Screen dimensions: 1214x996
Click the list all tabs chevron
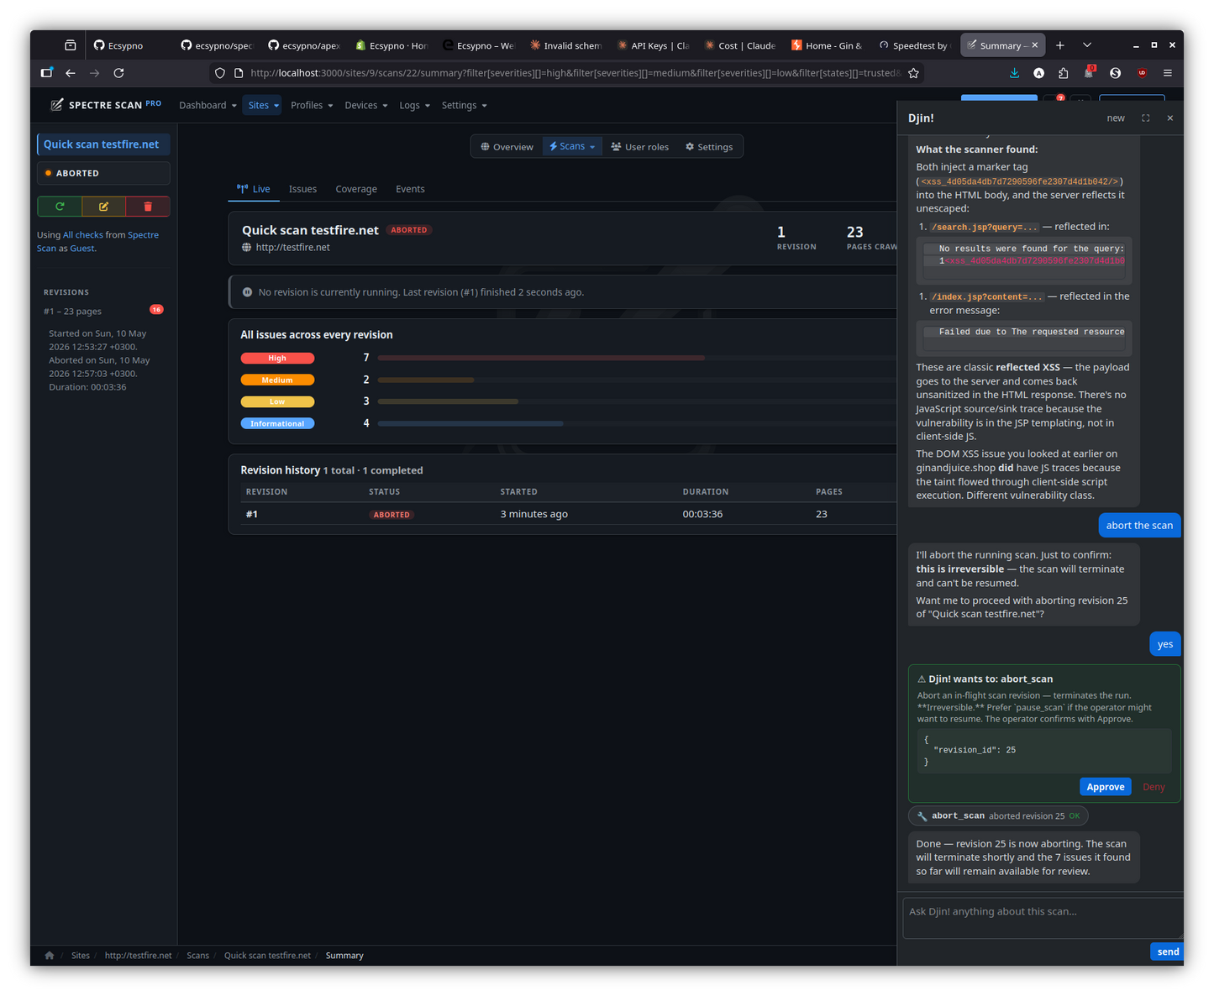pos(1087,45)
